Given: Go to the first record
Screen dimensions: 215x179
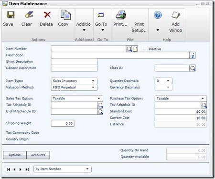Looking at the screenshot, I should click(x=9, y=169).
